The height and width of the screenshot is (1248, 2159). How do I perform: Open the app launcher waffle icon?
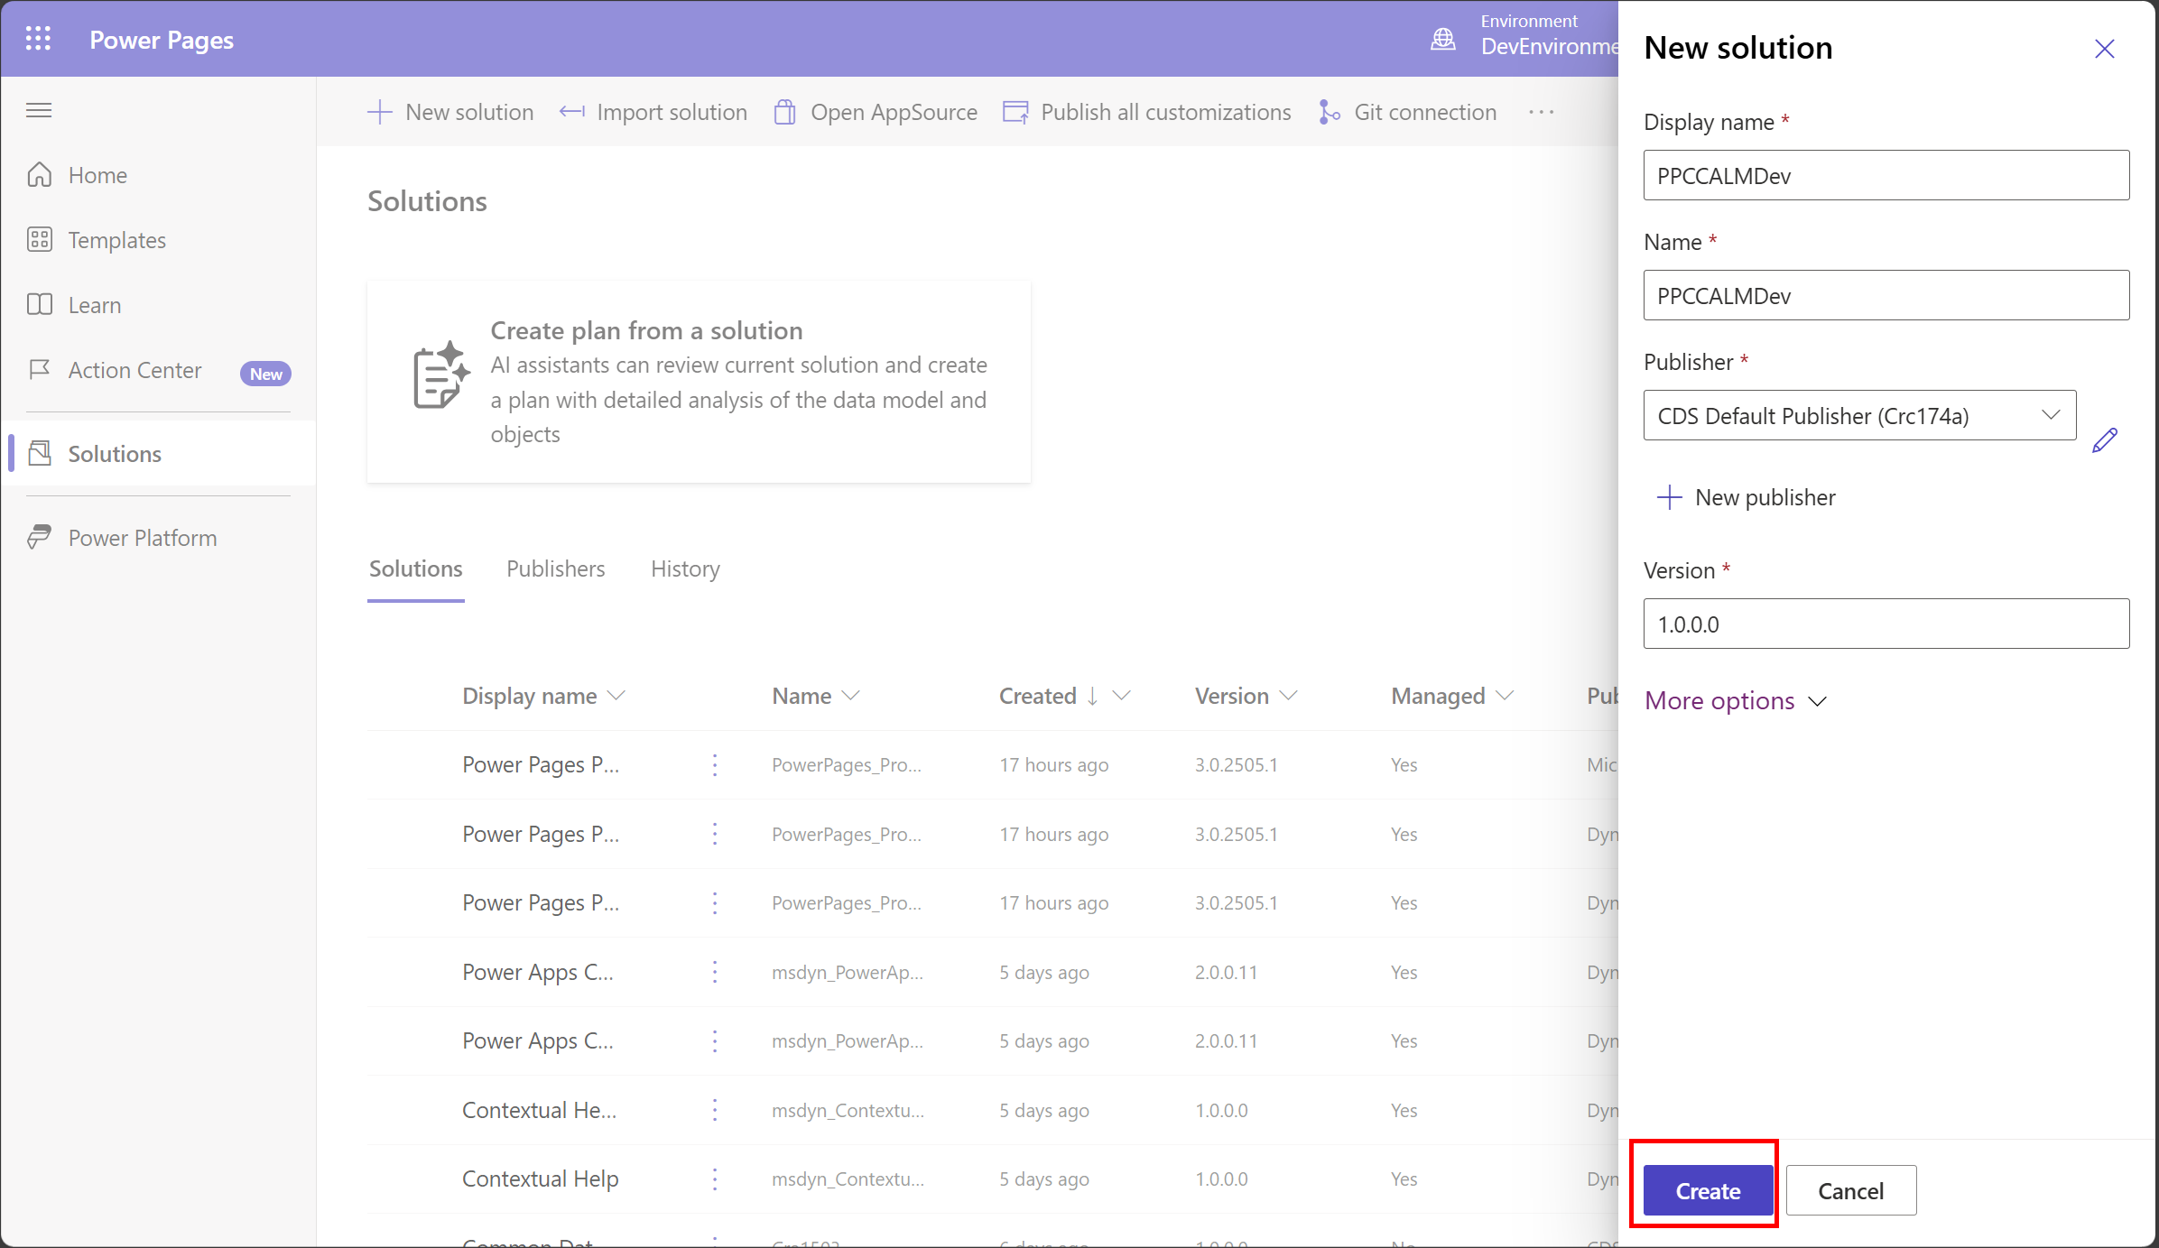coord(38,39)
